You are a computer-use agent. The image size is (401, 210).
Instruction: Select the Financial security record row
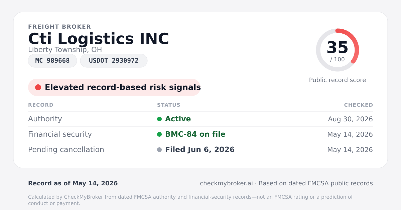(x=200, y=134)
